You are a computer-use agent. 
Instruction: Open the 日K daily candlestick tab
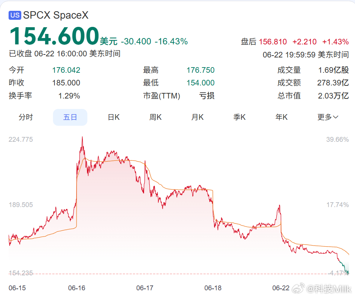click(113, 117)
